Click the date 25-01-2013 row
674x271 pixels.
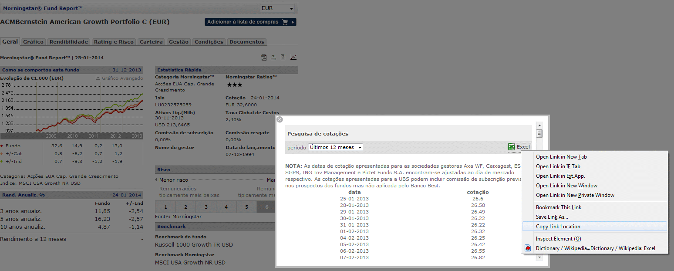coord(354,199)
